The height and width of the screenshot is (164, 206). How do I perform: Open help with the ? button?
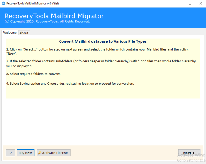(10, 153)
